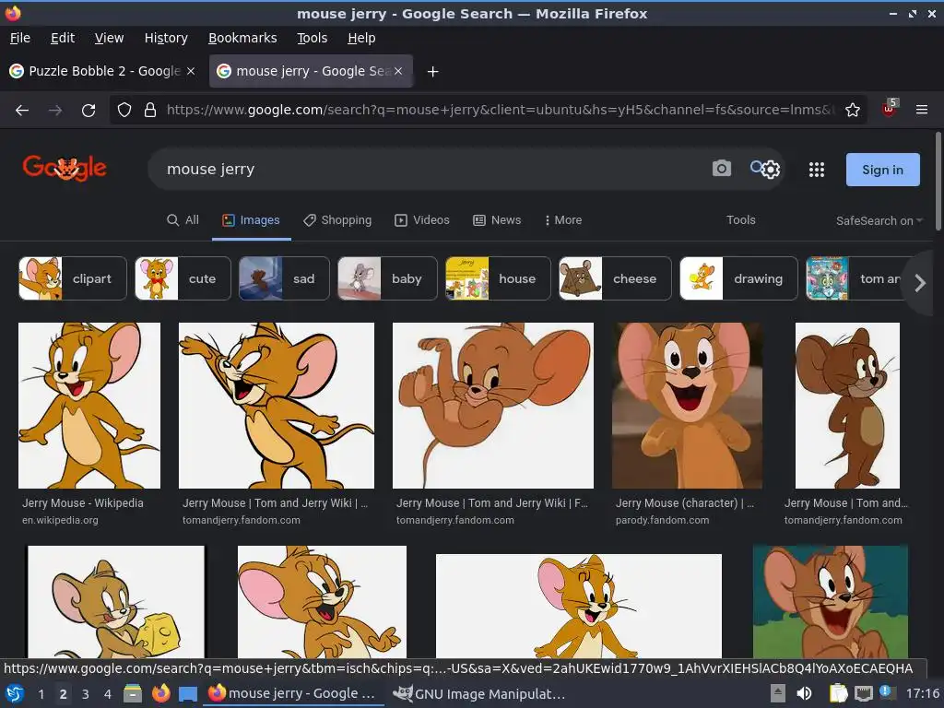Open the View menu

tap(109, 38)
